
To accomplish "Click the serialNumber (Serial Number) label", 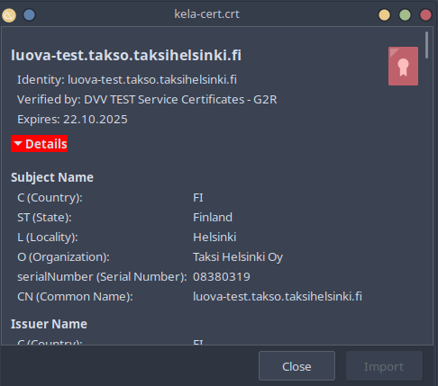I will point(102,277).
